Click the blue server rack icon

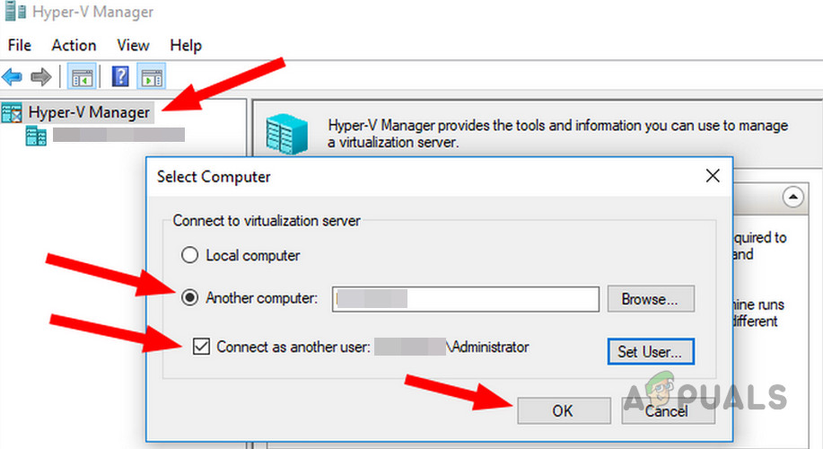pyautogui.click(x=286, y=134)
